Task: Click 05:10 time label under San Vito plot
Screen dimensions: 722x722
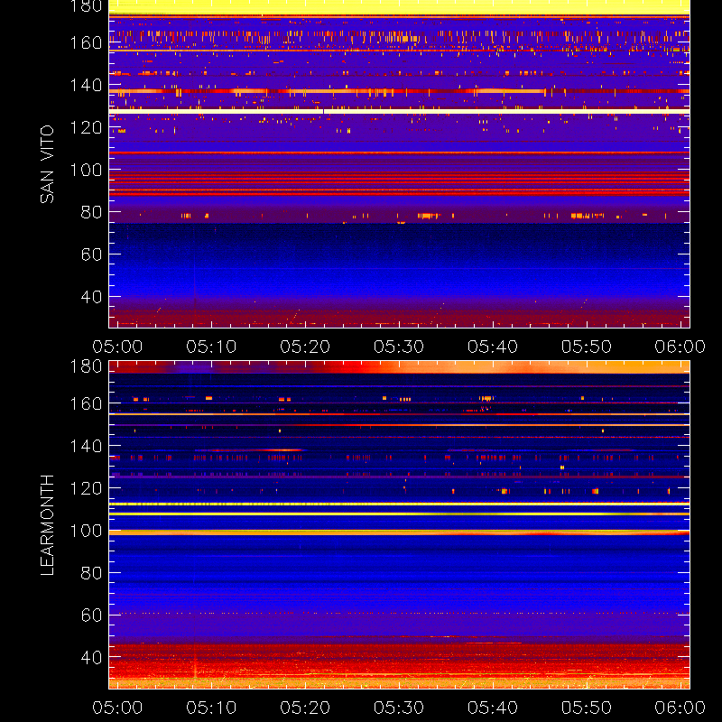Action: [211, 347]
